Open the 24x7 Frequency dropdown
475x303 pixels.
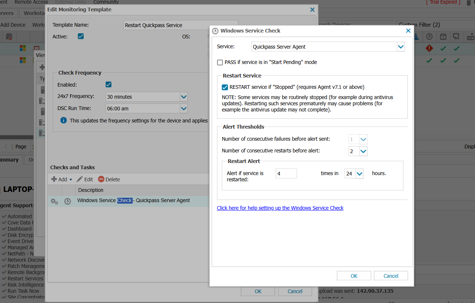[183, 97]
